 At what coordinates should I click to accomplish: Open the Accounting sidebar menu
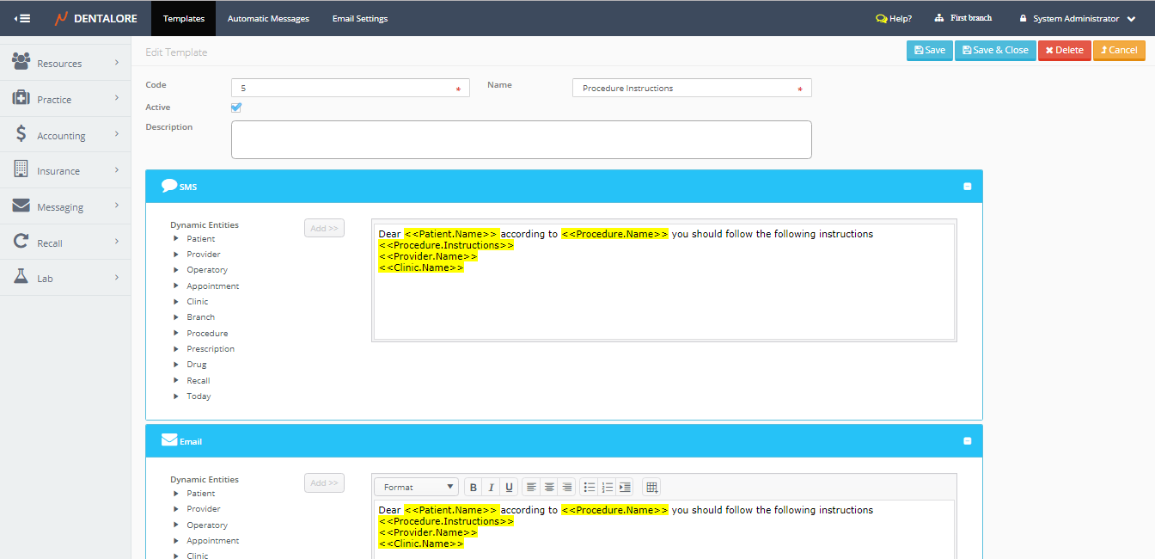click(x=65, y=136)
